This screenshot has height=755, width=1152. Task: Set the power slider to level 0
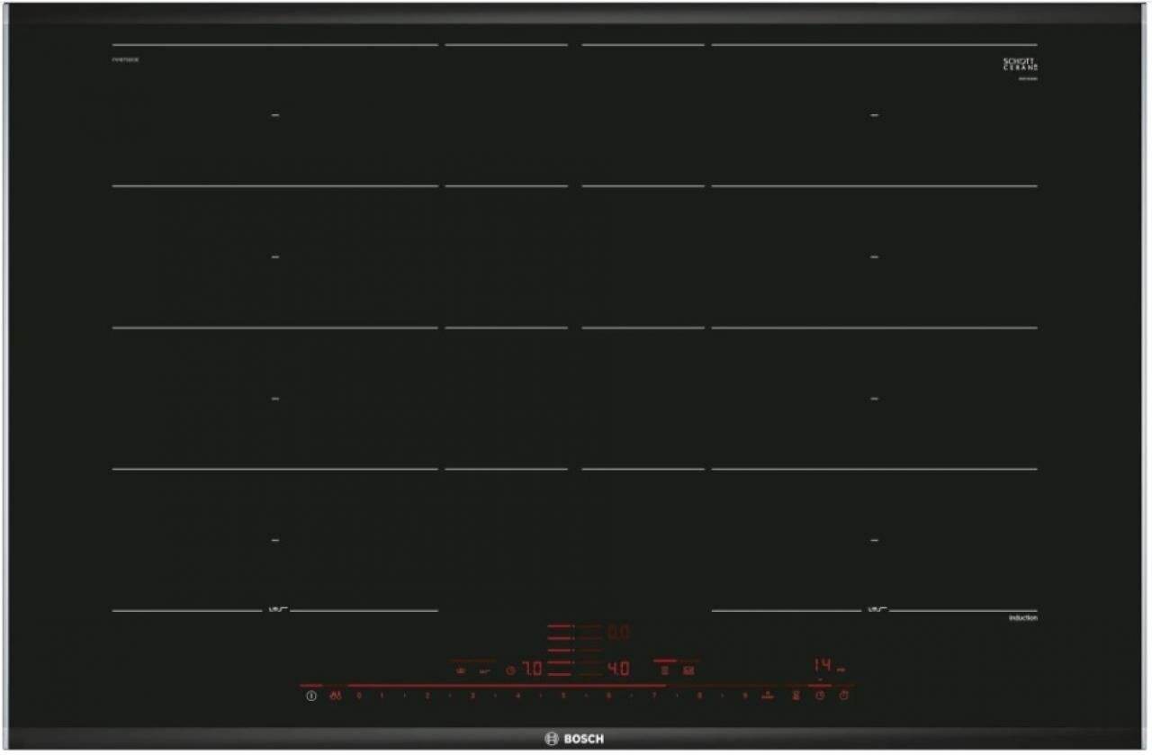pyautogui.click(x=358, y=696)
